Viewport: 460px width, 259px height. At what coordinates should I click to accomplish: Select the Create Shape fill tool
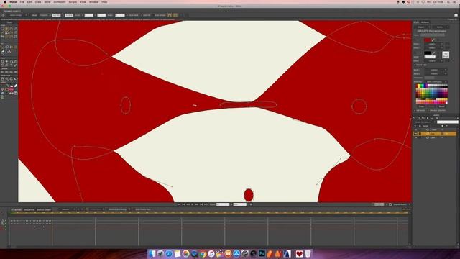(x=6, y=47)
